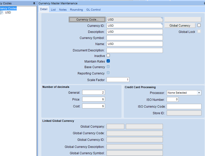Viewport: 205px width, 156px height.
Task: Click the Scale Factor field
Action: click(118, 80)
